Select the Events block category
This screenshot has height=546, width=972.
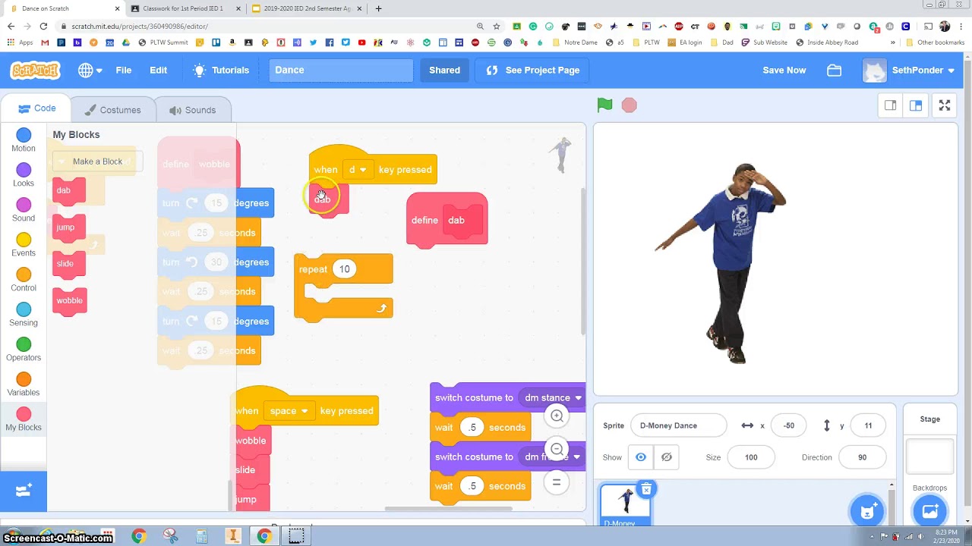(24, 245)
